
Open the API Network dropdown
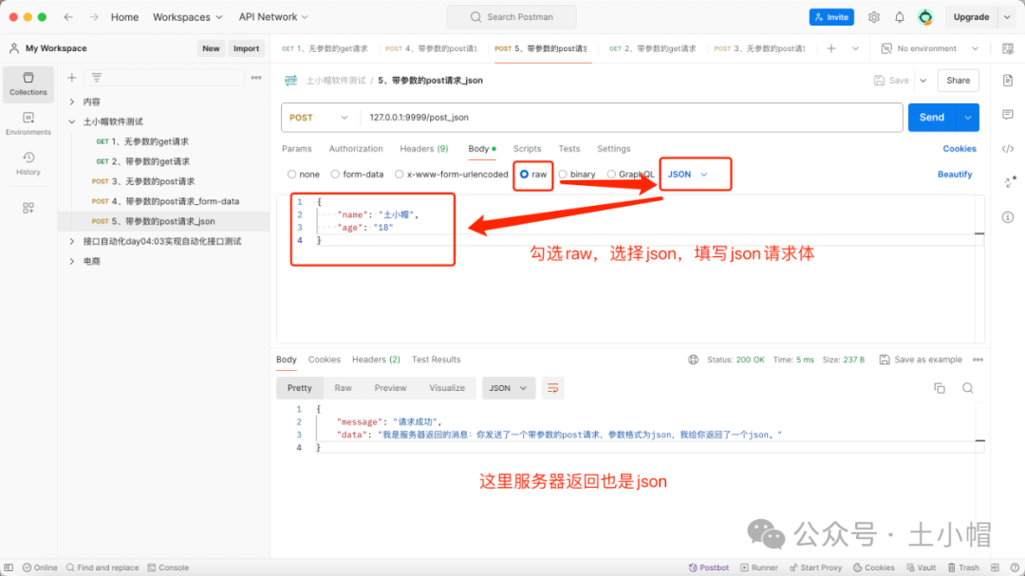tap(273, 17)
